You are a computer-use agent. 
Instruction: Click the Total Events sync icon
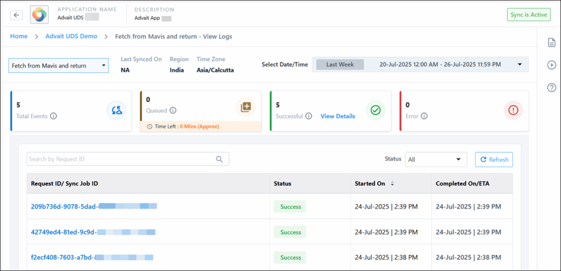coord(116,110)
